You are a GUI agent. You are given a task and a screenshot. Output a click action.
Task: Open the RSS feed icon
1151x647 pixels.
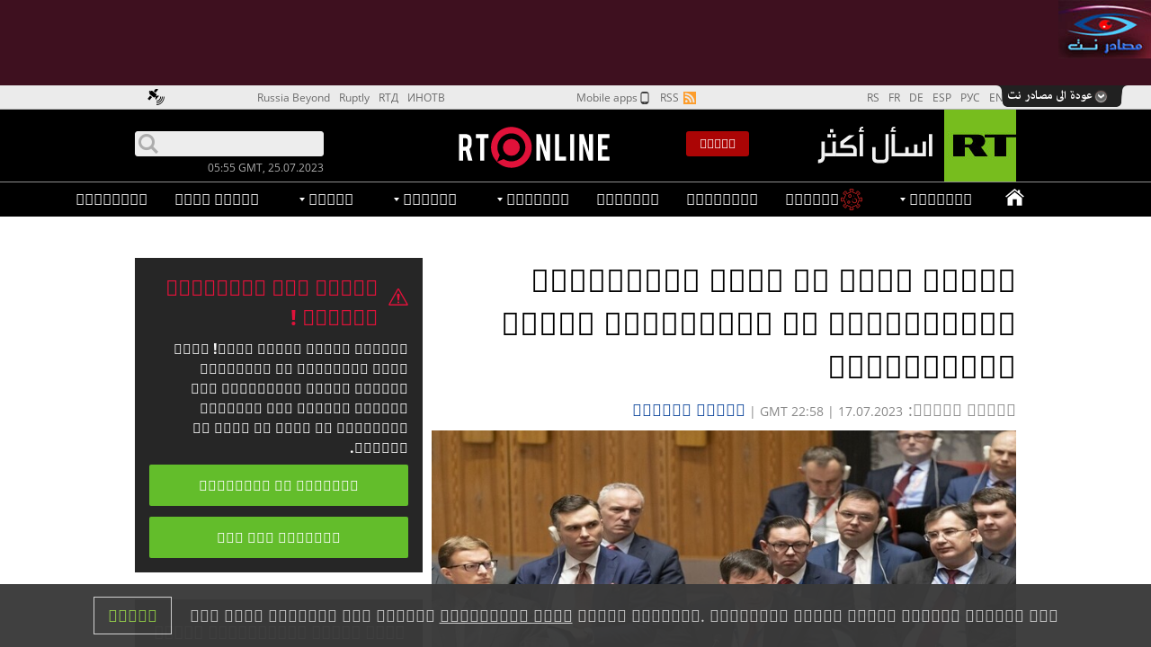[690, 98]
